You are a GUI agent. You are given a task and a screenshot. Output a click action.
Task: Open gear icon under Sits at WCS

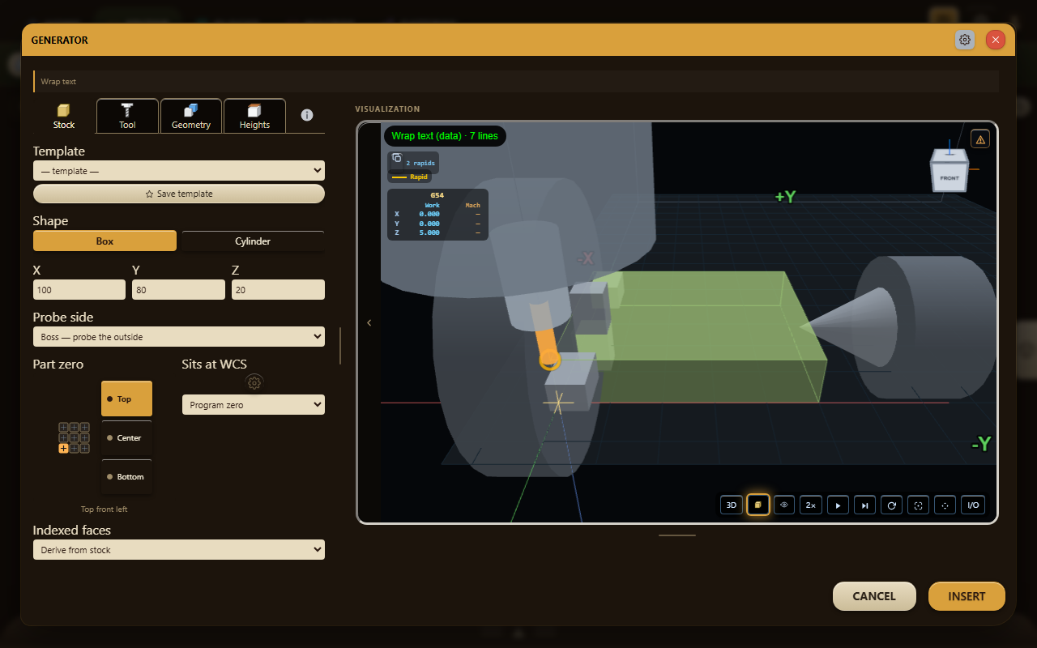point(254,382)
